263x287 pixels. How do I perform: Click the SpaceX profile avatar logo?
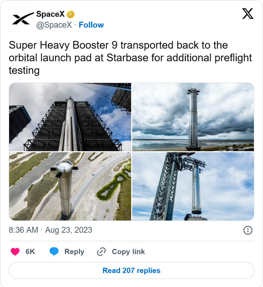(x=21, y=20)
